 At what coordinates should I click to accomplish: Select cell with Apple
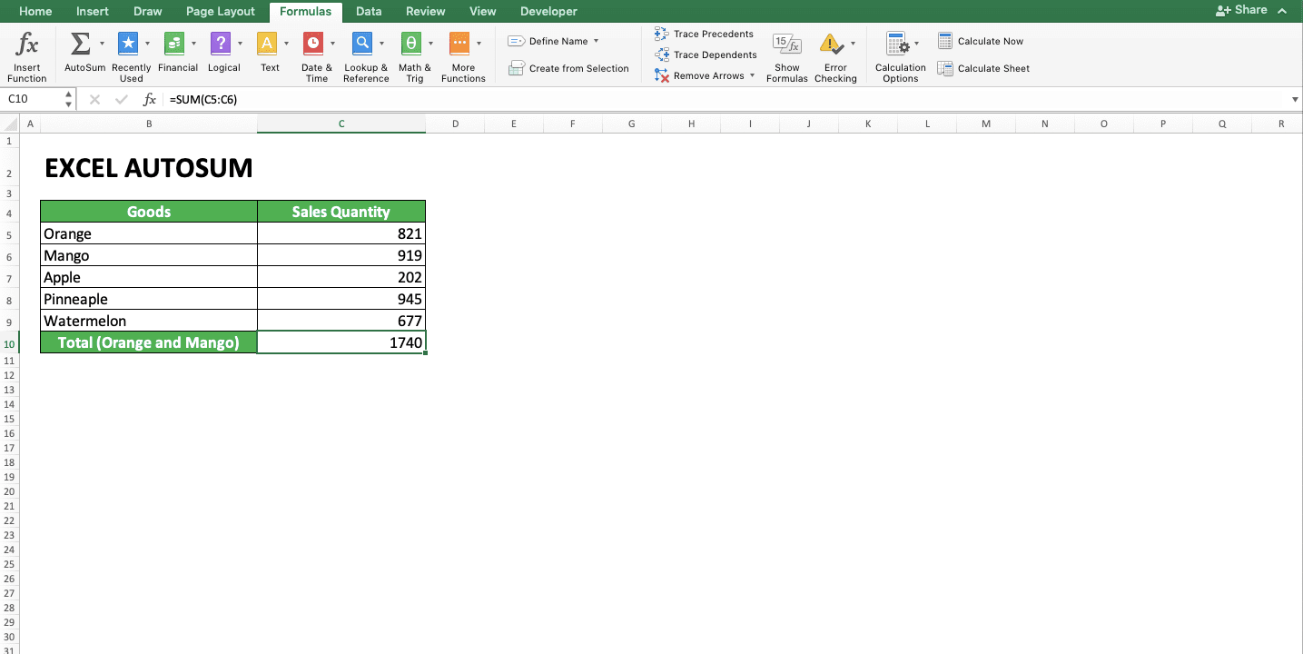pos(149,277)
